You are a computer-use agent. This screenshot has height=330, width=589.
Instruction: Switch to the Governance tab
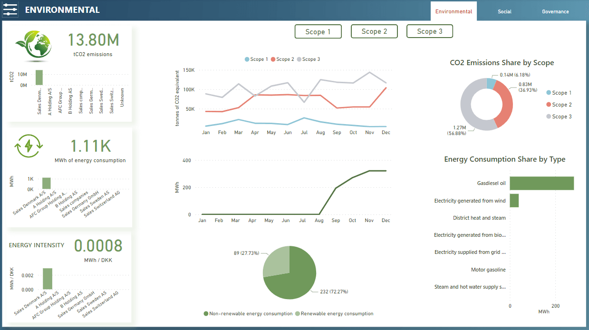click(555, 11)
